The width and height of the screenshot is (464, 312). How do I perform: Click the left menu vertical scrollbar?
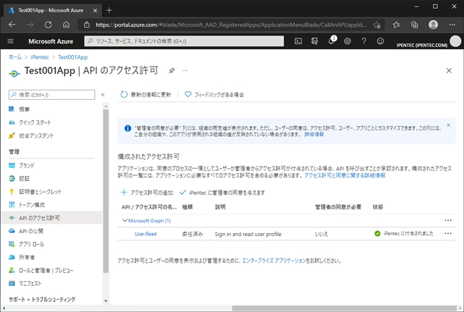[x=106, y=190]
